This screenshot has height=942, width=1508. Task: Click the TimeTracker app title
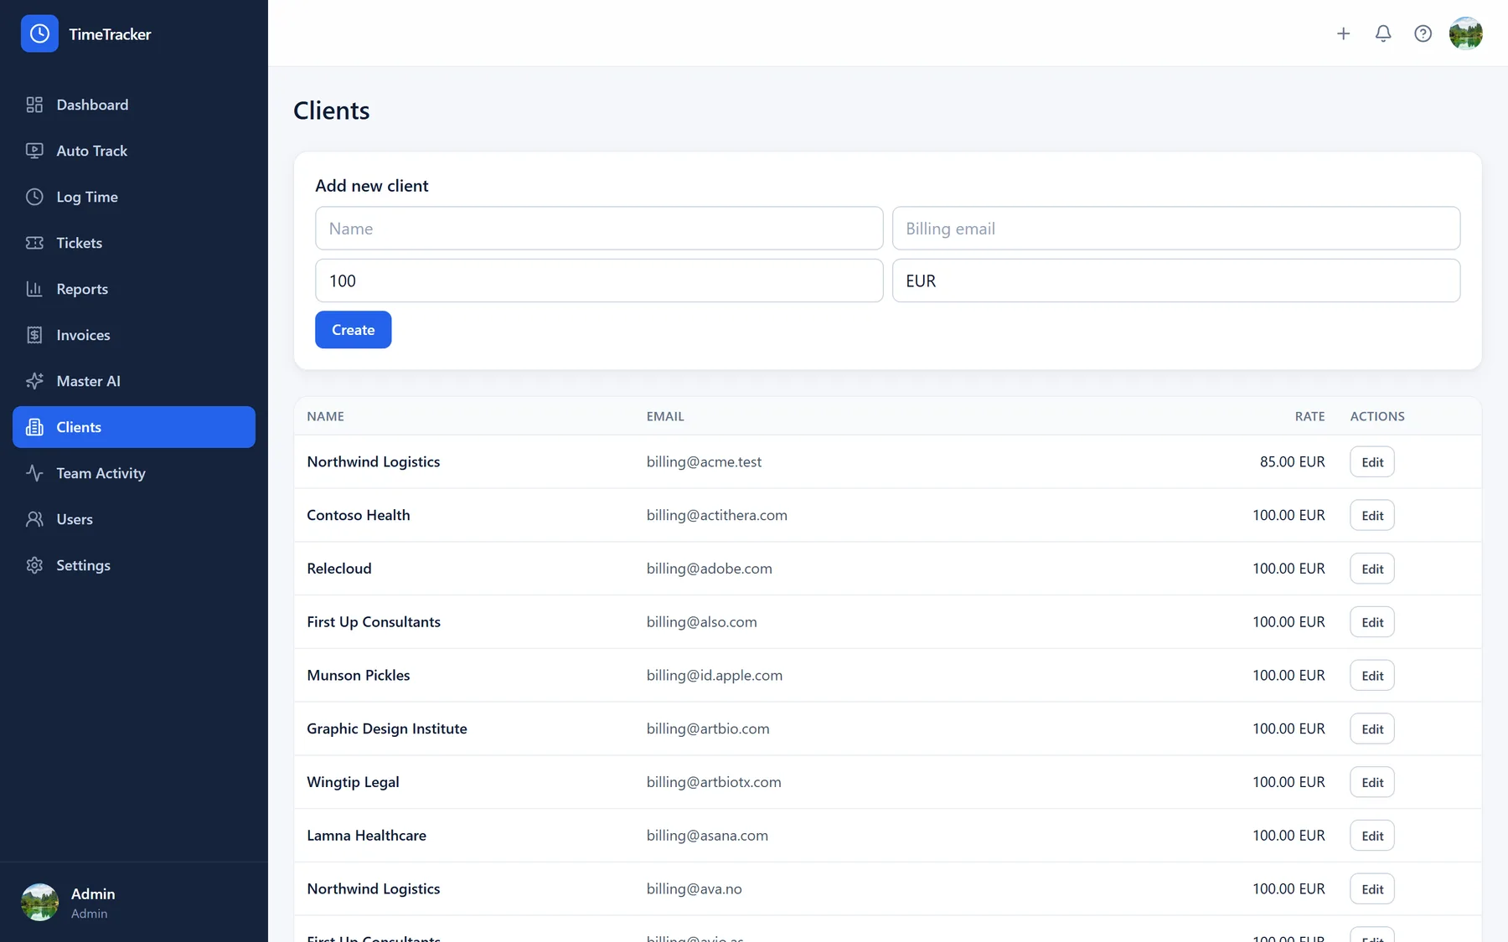[x=110, y=34]
